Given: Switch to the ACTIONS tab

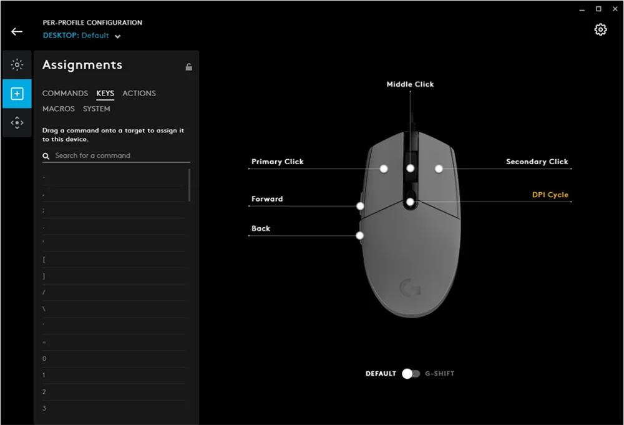Looking at the screenshot, I should [x=139, y=93].
